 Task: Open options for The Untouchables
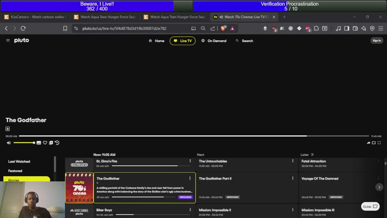[x=293, y=161]
